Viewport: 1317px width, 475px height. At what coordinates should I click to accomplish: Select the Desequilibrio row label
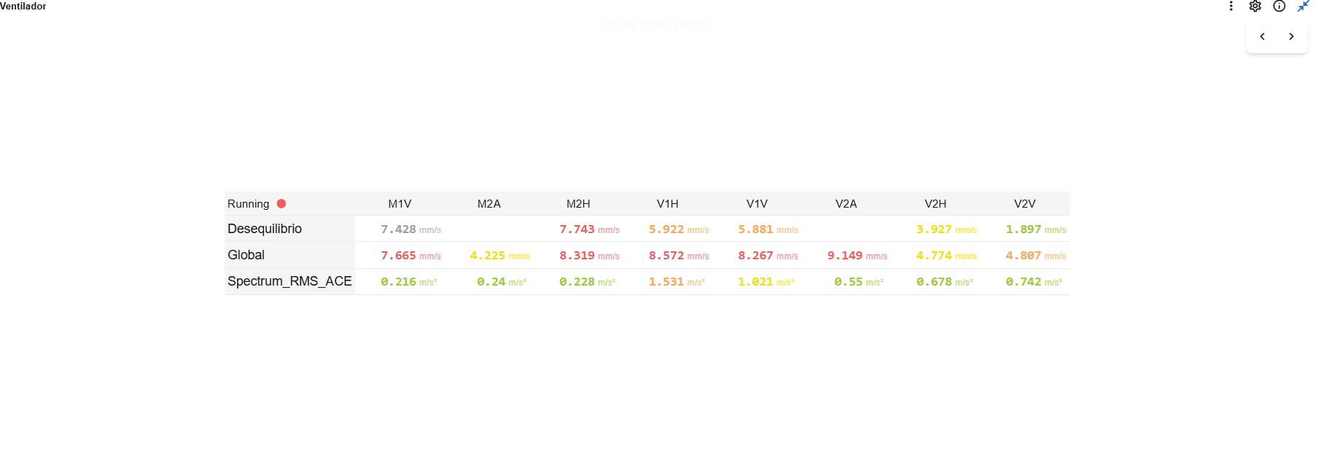click(x=265, y=229)
